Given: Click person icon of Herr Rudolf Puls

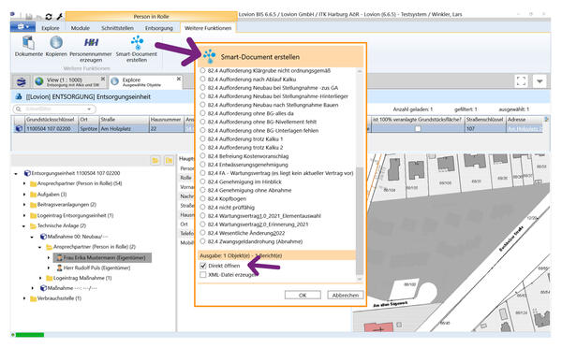Looking at the screenshot, I should [x=60, y=268].
